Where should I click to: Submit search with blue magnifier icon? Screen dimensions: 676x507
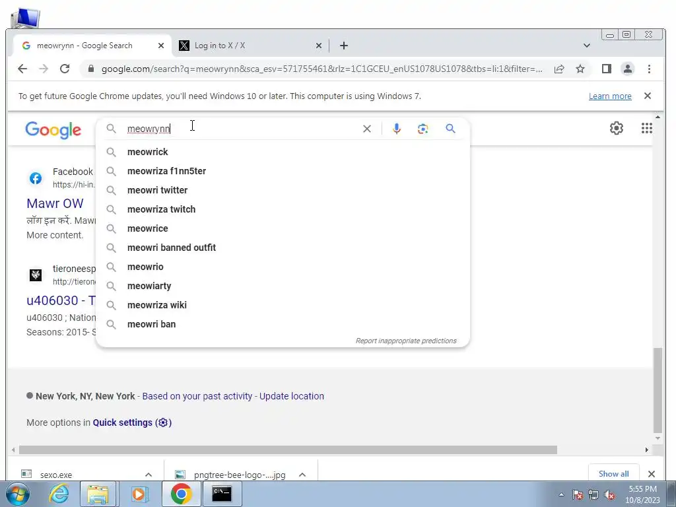[450, 129]
